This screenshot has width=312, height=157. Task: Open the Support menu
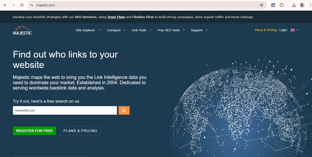tap(199, 30)
